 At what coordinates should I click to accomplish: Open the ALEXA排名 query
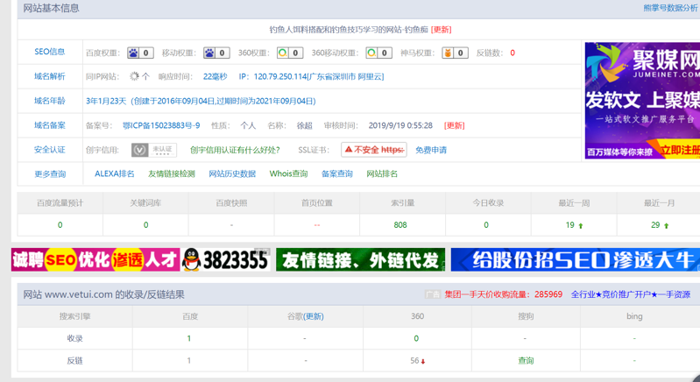[114, 174]
